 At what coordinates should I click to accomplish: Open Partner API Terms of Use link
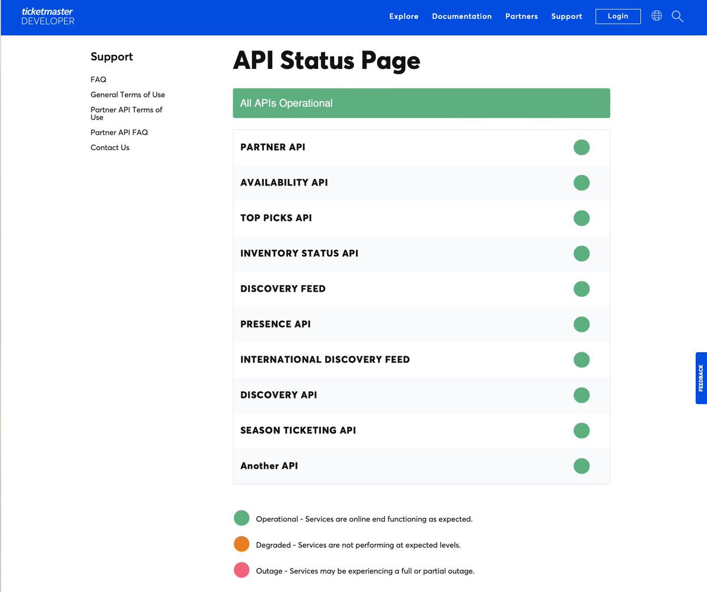tap(127, 113)
